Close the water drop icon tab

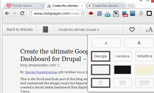[122, 6]
